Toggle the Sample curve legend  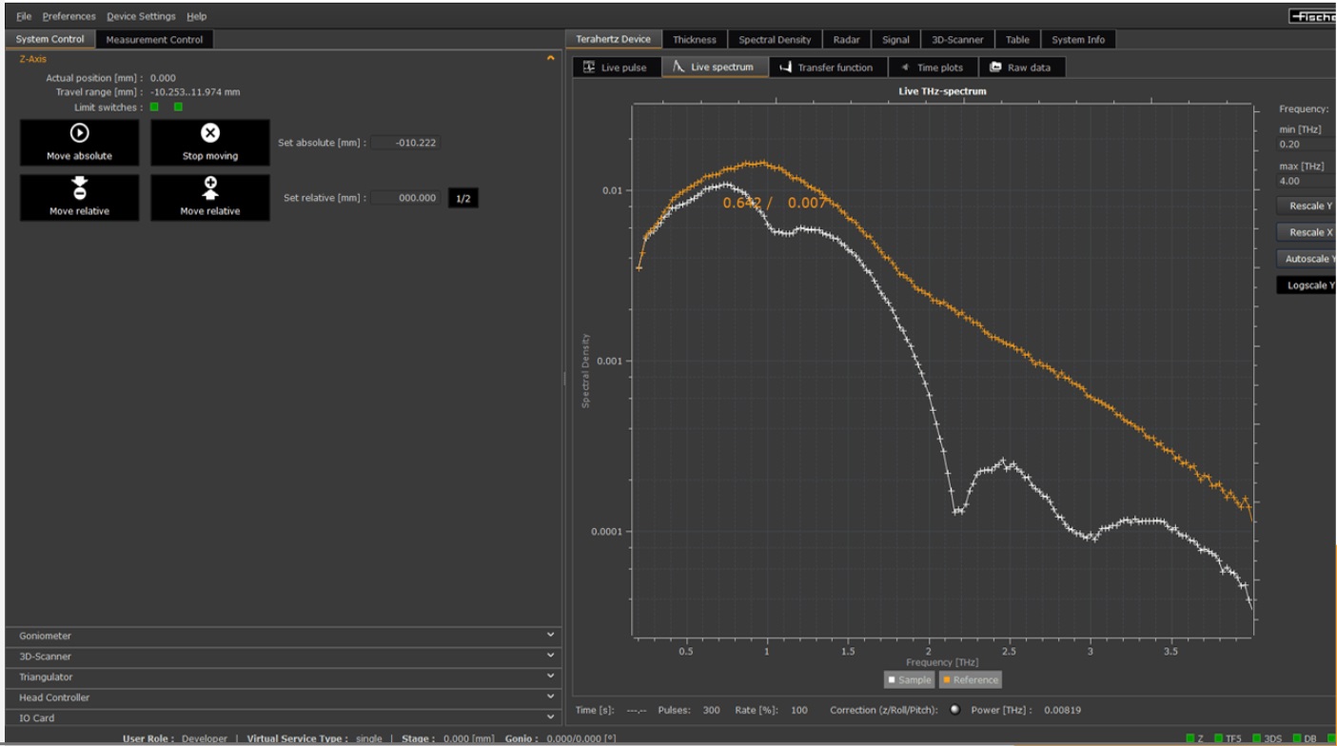pos(909,679)
